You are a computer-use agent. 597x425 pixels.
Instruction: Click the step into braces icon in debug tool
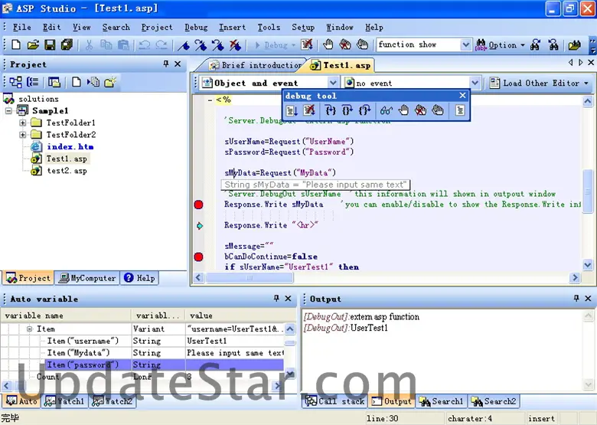(x=331, y=110)
